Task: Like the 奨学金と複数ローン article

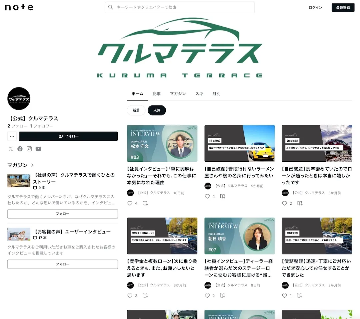Action: [130, 296]
